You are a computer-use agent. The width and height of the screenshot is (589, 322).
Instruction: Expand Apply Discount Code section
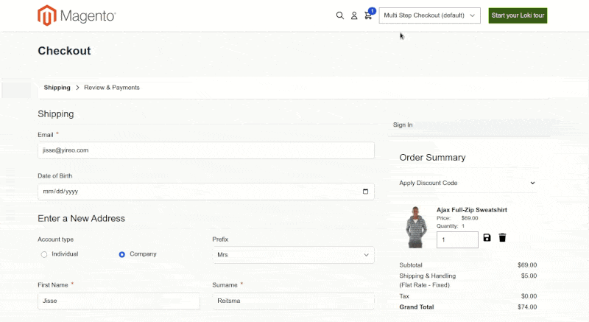coord(467,183)
